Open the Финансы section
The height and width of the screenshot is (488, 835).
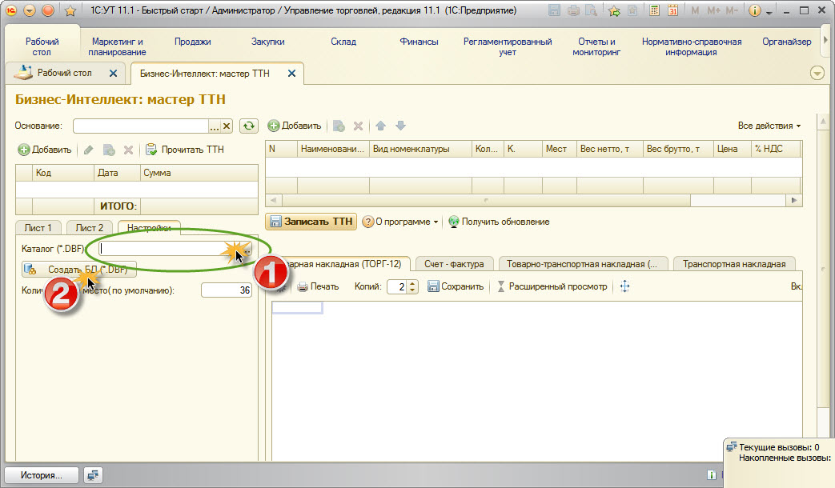point(419,42)
